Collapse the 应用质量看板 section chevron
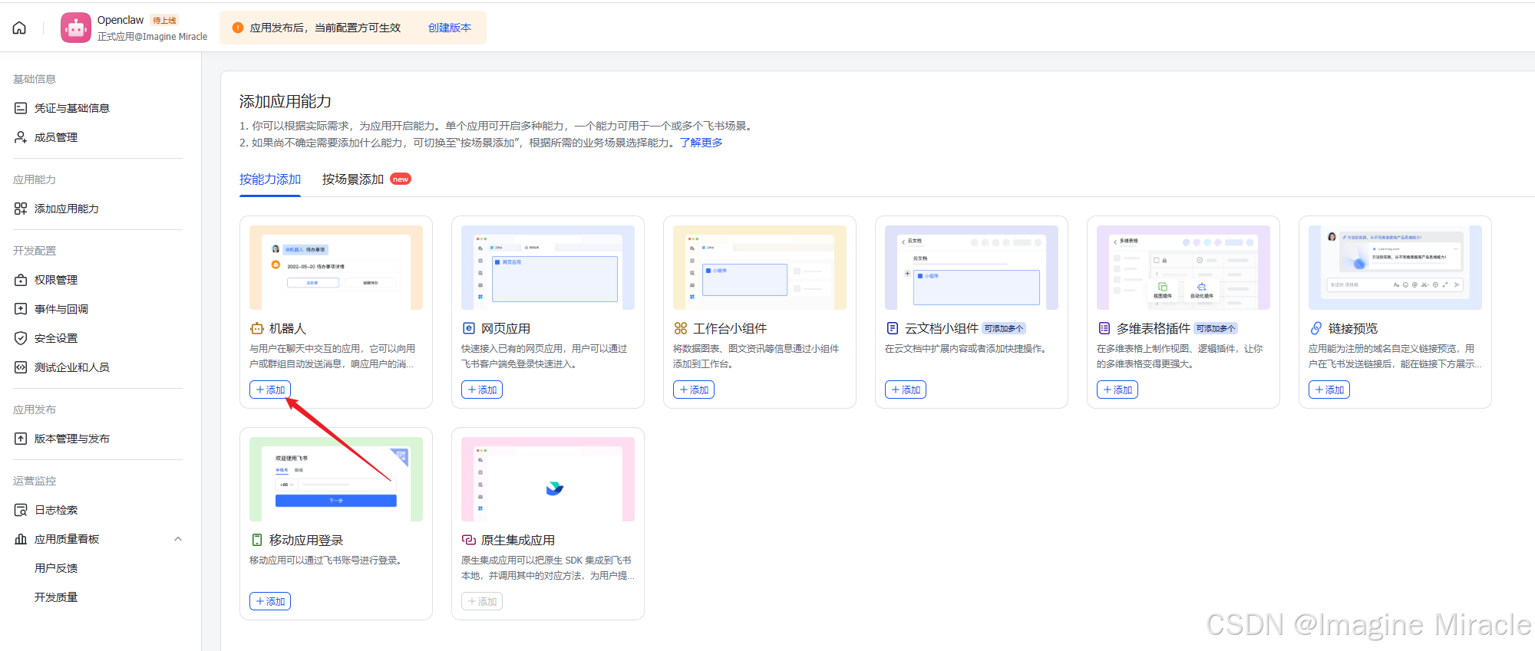This screenshot has height=651, width=1535. [178, 539]
